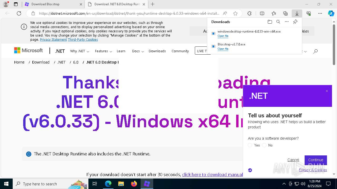
Task: Click the Downloads toolbar icon
Action: click(297, 13)
